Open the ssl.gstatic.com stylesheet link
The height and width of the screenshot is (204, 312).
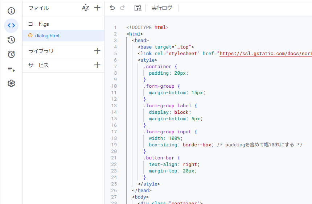[x=266, y=54]
